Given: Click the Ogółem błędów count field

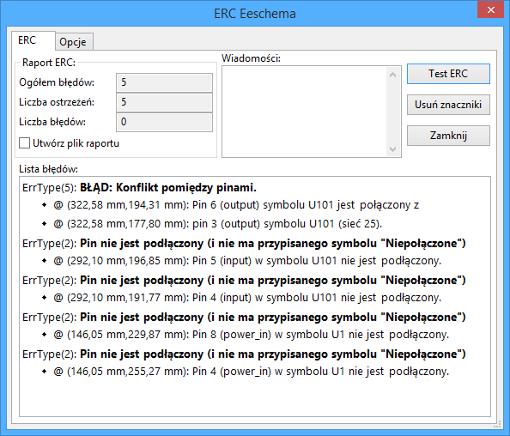Looking at the screenshot, I should 164,82.
